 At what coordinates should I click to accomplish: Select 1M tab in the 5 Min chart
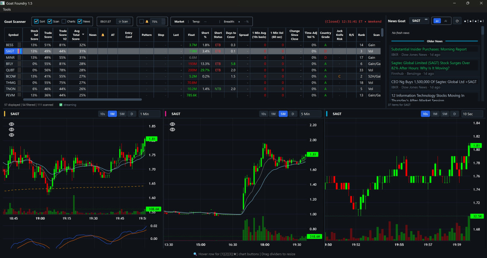(273, 114)
